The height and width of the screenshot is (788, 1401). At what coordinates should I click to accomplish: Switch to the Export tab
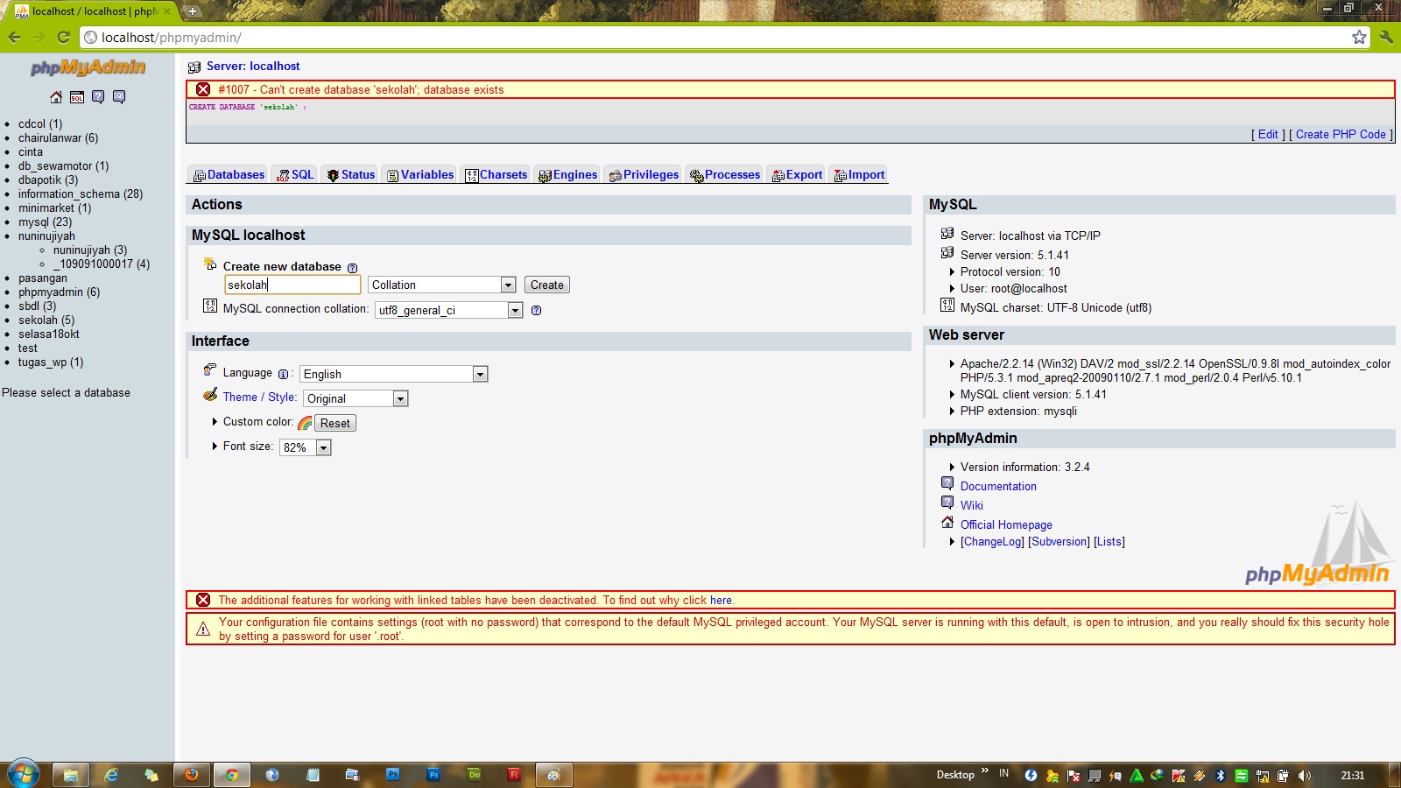tap(797, 175)
